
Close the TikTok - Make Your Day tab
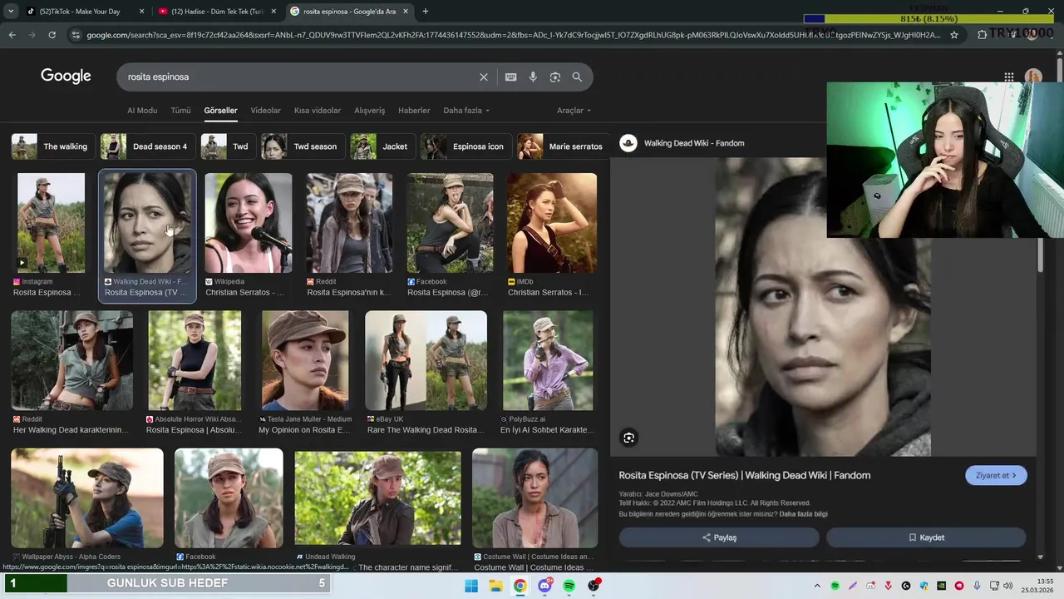(141, 12)
